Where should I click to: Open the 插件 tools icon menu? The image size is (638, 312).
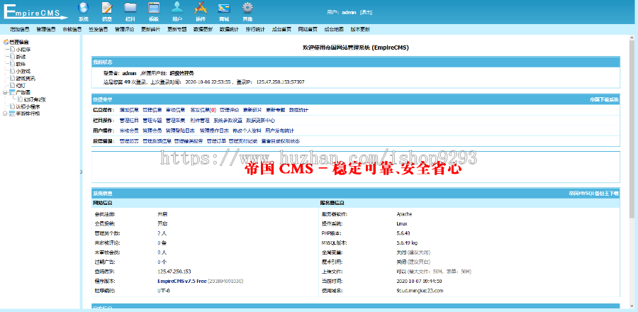click(x=201, y=11)
